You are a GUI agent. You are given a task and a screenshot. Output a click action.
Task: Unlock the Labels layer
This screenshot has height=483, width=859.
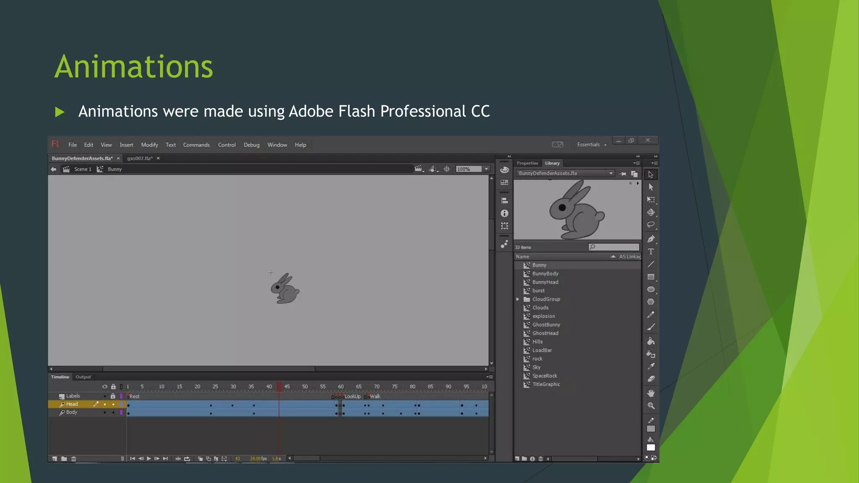113,396
